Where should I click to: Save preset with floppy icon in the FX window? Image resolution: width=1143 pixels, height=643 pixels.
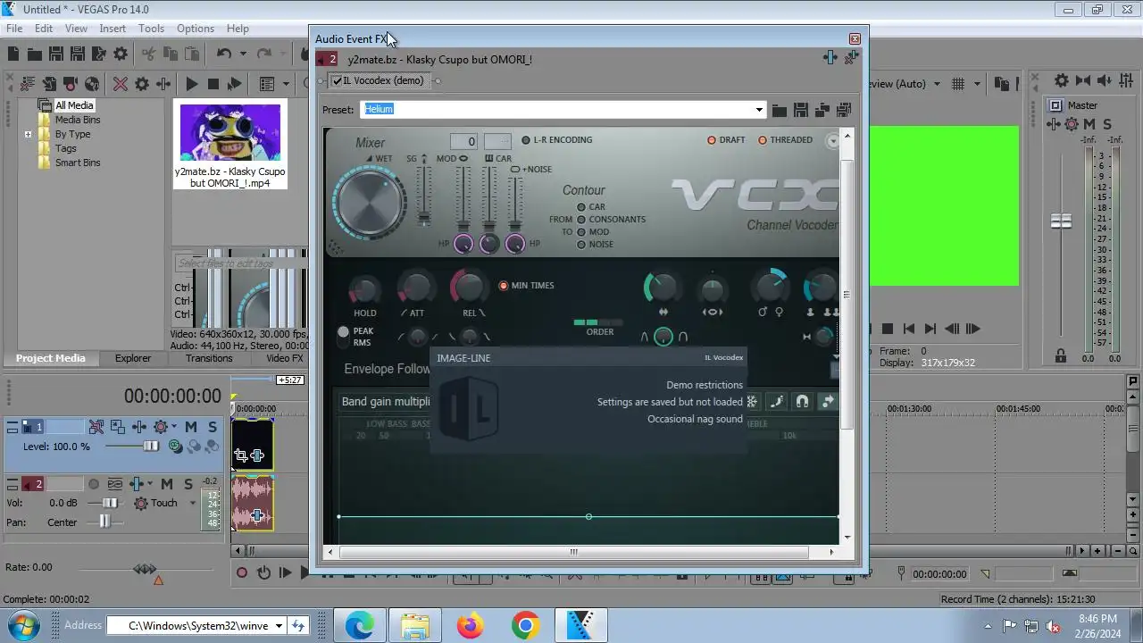click(801, 110)
